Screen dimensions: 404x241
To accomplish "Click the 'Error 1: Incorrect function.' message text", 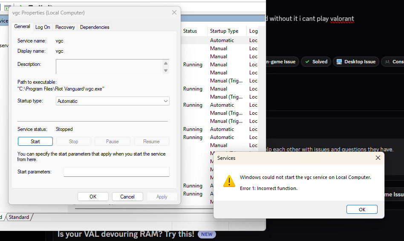I will (x=268, y=188).
